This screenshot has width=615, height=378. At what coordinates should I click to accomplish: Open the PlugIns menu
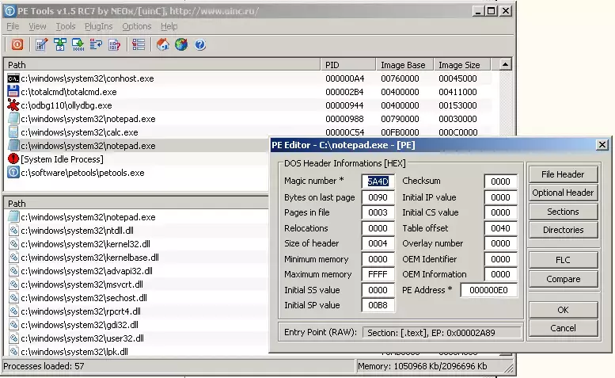98,26
